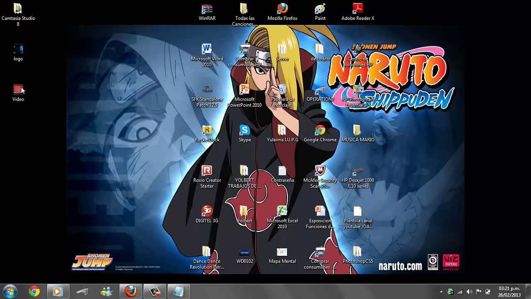Open the power plug tray icon
531x299 pixels.
488,292
